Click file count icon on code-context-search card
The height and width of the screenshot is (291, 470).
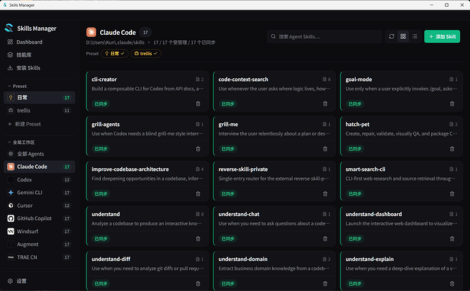point(324,79)
